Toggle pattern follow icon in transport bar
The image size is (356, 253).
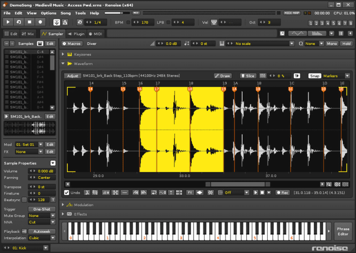56,22
